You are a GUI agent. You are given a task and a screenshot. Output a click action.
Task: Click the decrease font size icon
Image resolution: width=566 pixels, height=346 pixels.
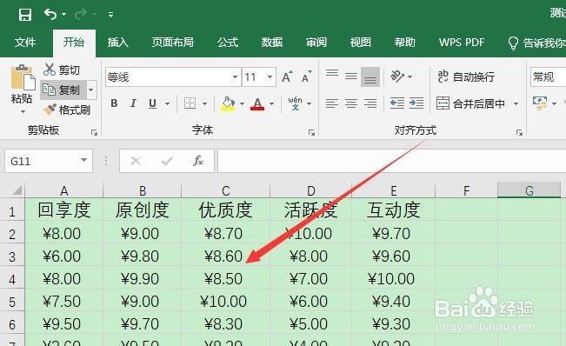306,77
